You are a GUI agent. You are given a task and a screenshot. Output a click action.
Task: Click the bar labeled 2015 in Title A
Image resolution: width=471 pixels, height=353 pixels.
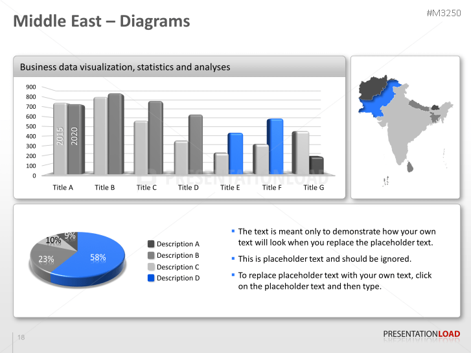coord(60,139)
